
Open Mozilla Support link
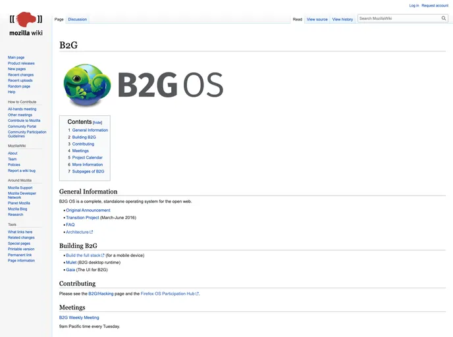click(x=20, y=188)
